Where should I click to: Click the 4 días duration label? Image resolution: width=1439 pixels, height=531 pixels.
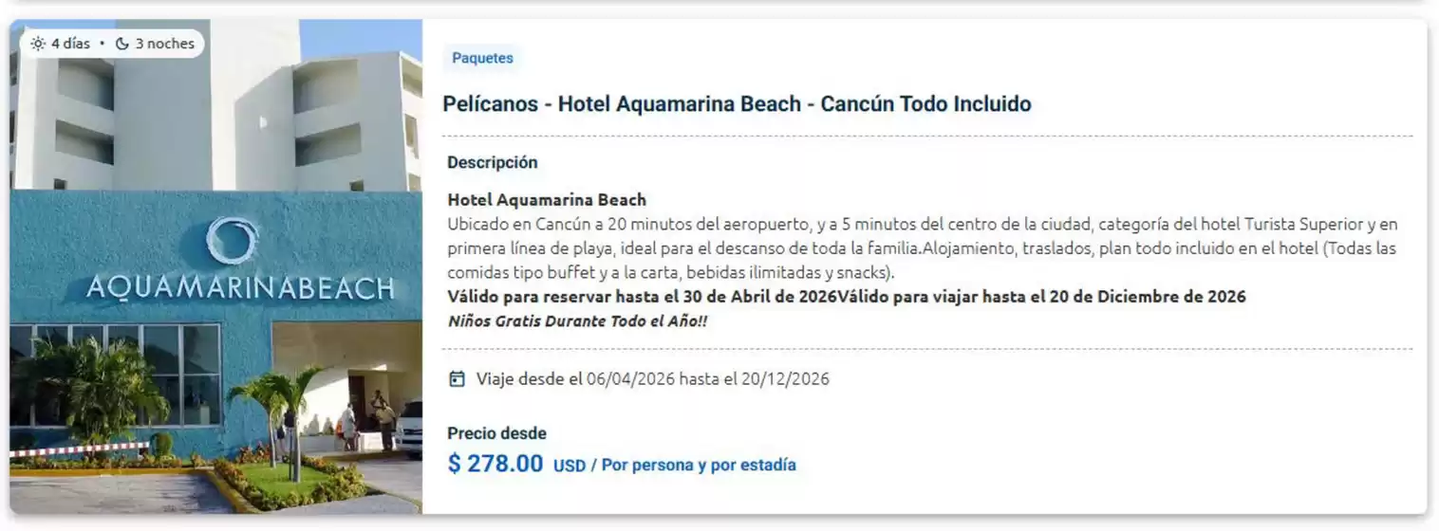tap(70, 44)
